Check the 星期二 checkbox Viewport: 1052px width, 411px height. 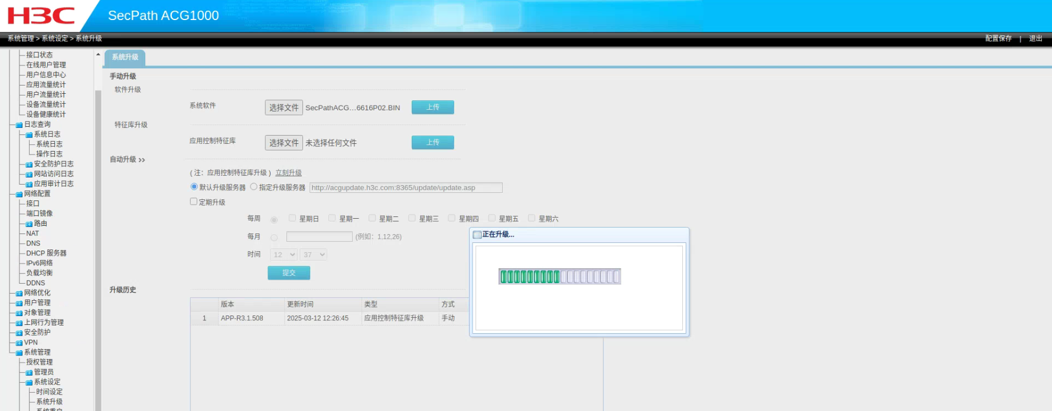click(x=372, y=218)
